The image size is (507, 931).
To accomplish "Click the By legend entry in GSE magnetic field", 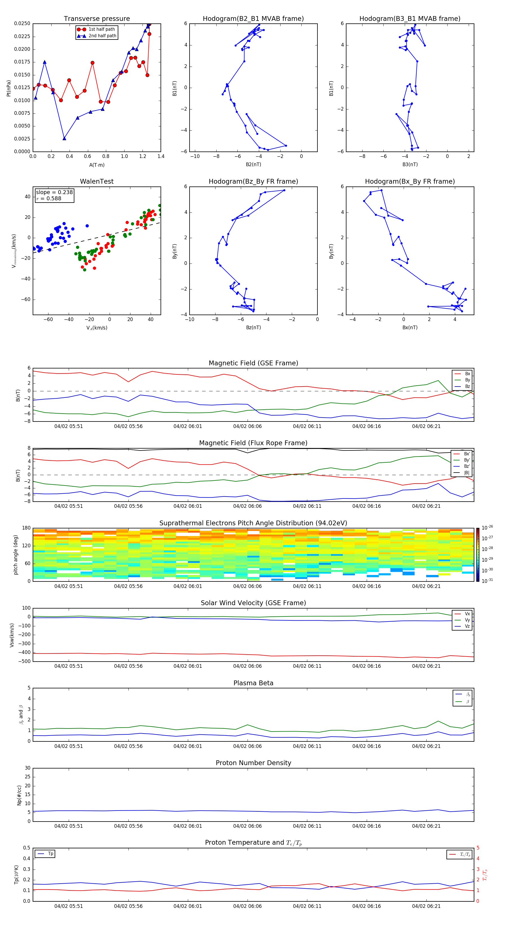I will pyautogui.click(x=462, y=380).
